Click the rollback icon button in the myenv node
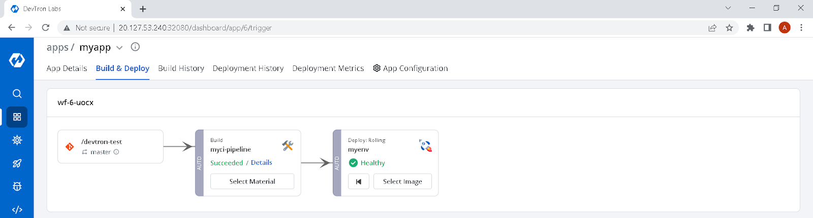 tap(359, 181)
